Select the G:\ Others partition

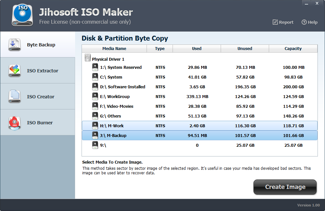point(200,116)
